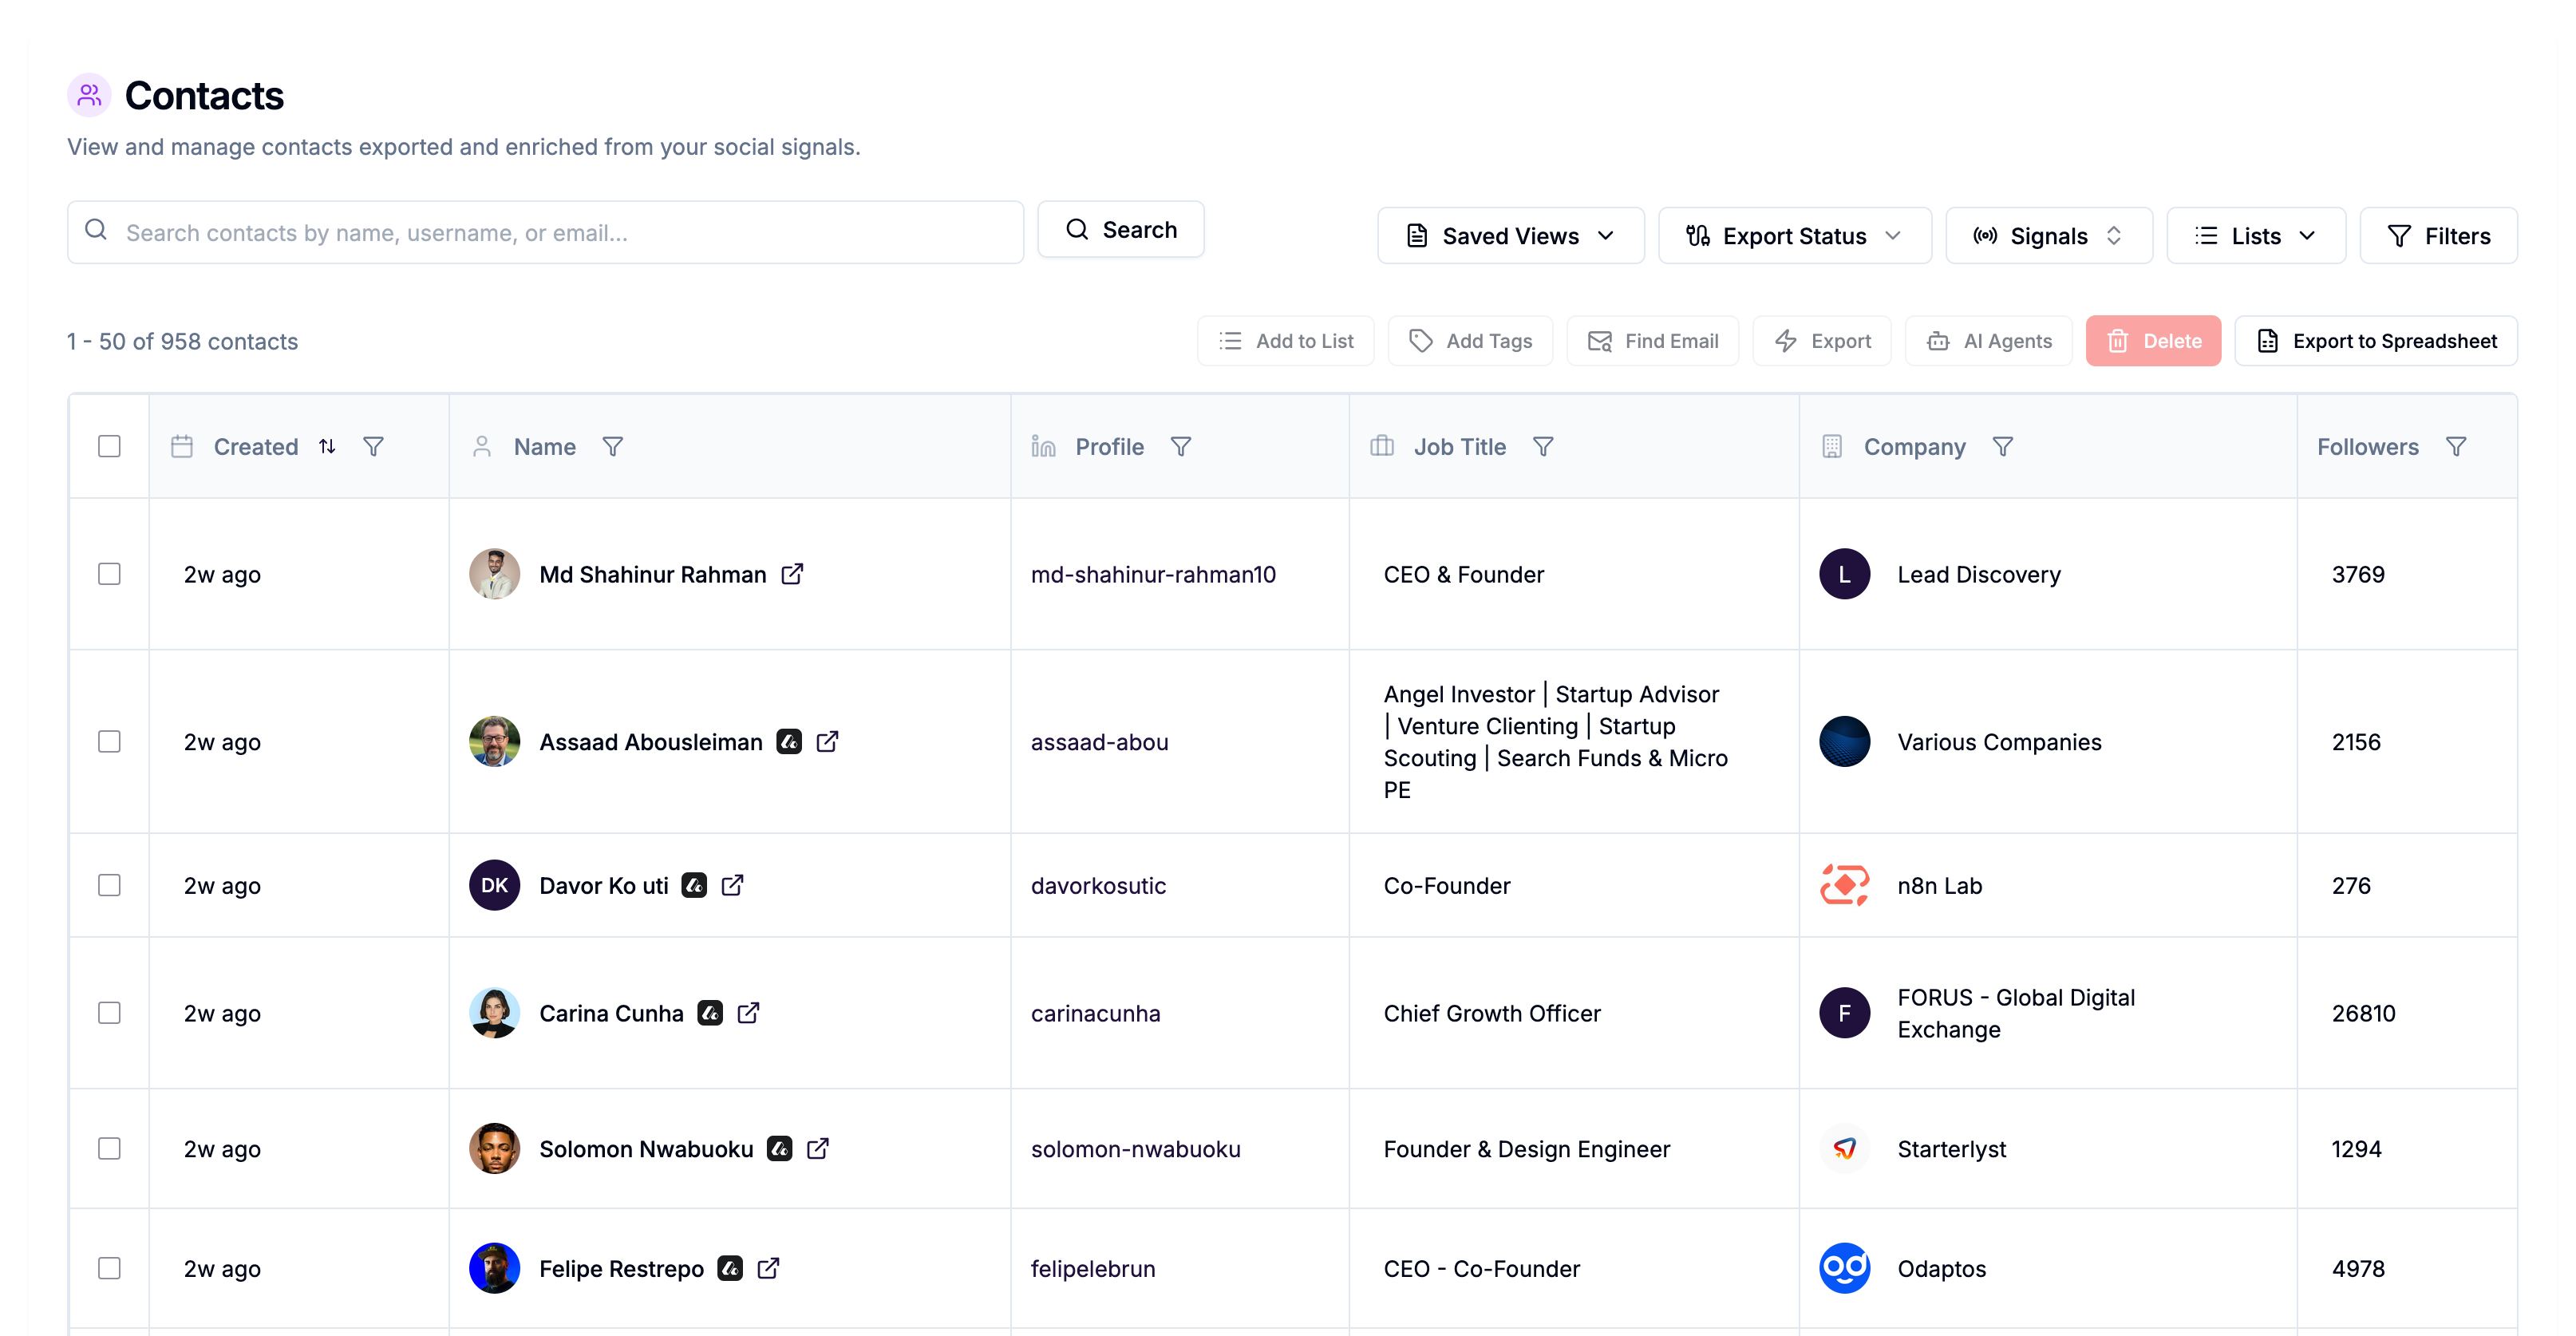Viewport: 2576px width, 1336px height.
Task: Click the Filters button
Action: [2438, 236]
